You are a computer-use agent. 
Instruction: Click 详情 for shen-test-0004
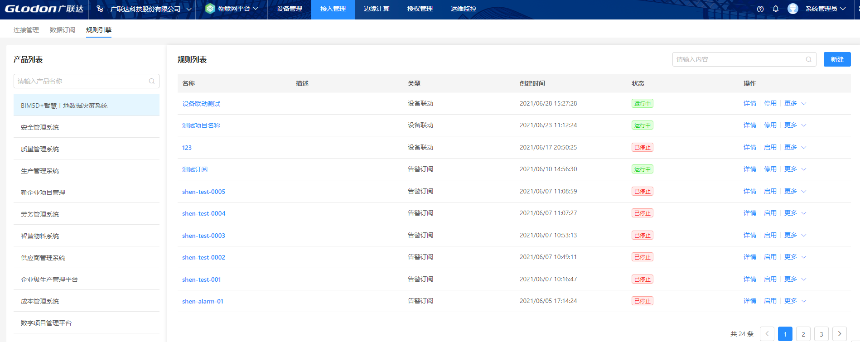tap(750, 213)
